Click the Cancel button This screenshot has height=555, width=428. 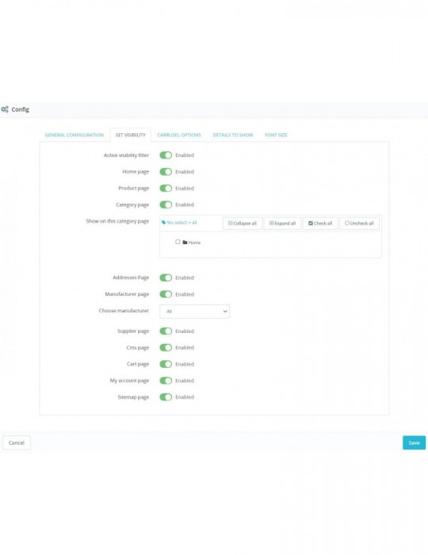[17, 442]
